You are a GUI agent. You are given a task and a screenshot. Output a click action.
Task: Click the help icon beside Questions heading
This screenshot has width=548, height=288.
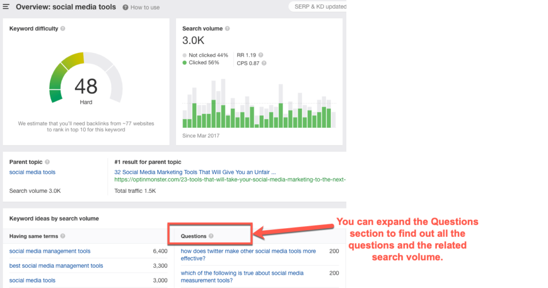tap(211, 236)
